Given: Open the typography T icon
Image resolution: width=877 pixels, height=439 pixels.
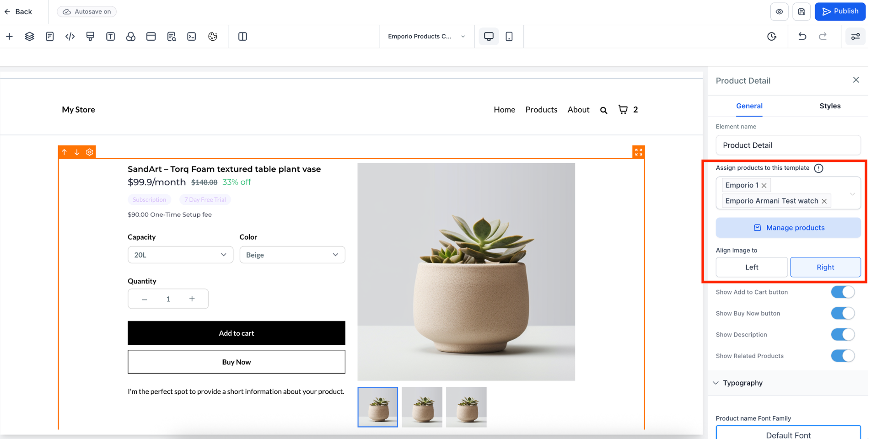Looking at the screenshot, I should tap(110, 37).
